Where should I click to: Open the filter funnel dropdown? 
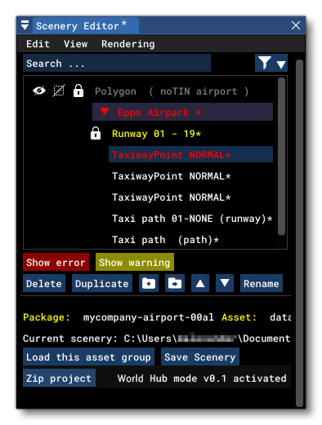click(x=271, y=63)
